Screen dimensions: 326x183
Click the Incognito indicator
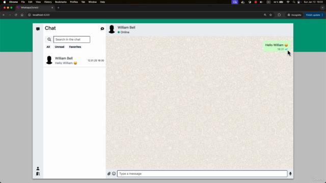(x=294, y=15)
